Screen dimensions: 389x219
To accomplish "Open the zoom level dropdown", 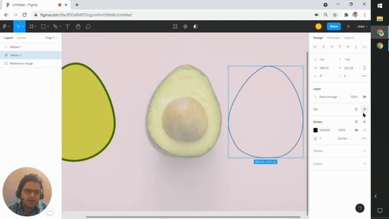I will [362, 27].
